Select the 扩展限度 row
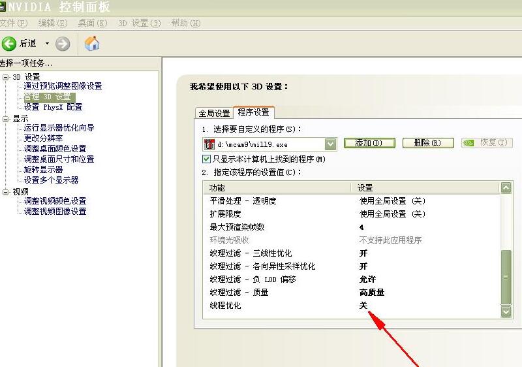522x367 pixels. [x=352, y=214]
